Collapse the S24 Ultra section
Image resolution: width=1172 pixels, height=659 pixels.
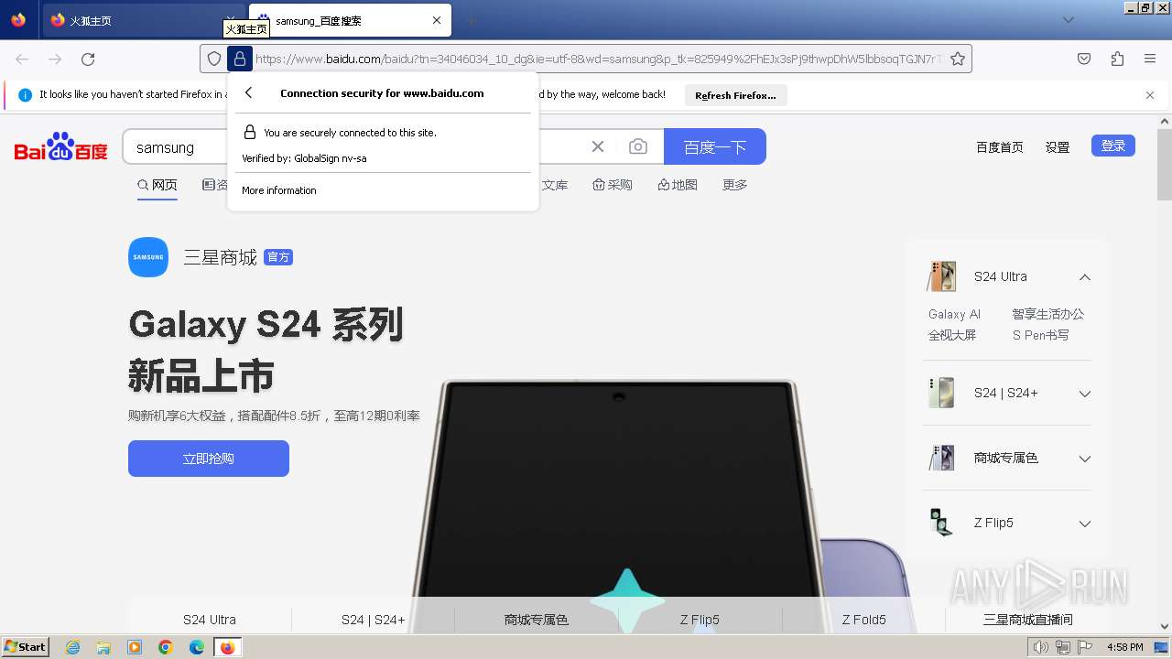(1084, 276)
